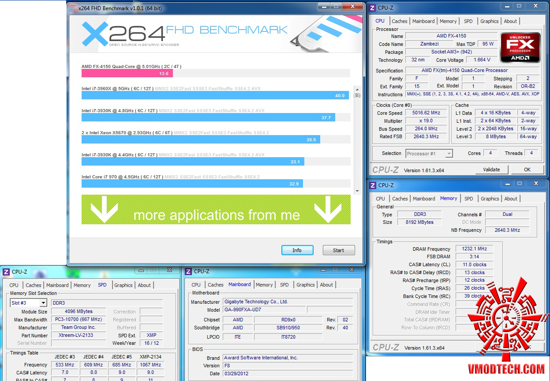Click the pink AMD FX-4150 13.6 result bar

[127, 73]
